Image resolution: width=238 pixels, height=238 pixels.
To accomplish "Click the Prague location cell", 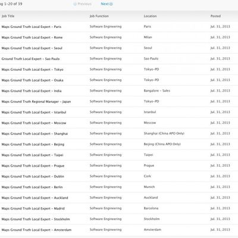I will [x=149, y=166].
